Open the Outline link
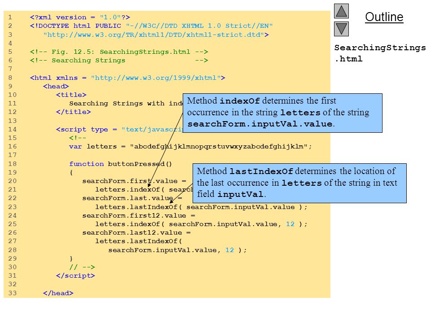This screenshot has height=323, width=431. tap(384, 17)
